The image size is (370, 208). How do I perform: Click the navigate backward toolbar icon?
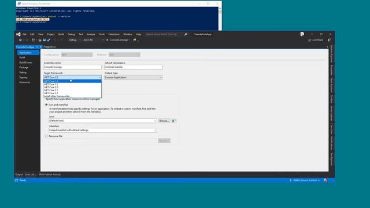click(20, 40)
